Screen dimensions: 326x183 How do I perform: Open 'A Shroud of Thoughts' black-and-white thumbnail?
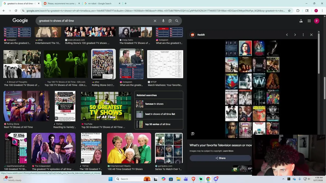[x=22, y=64]
